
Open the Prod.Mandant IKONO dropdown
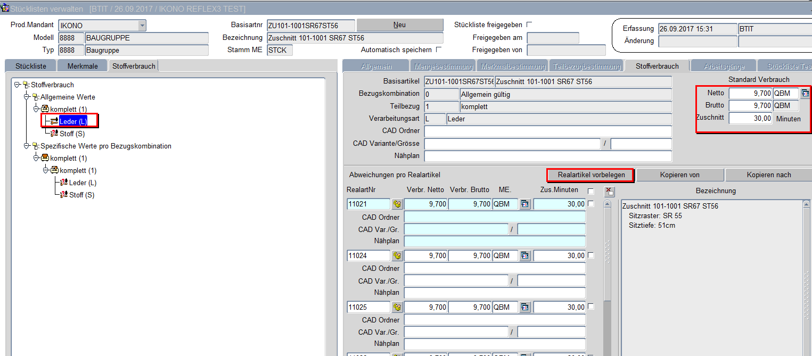(x=142, y=26)
